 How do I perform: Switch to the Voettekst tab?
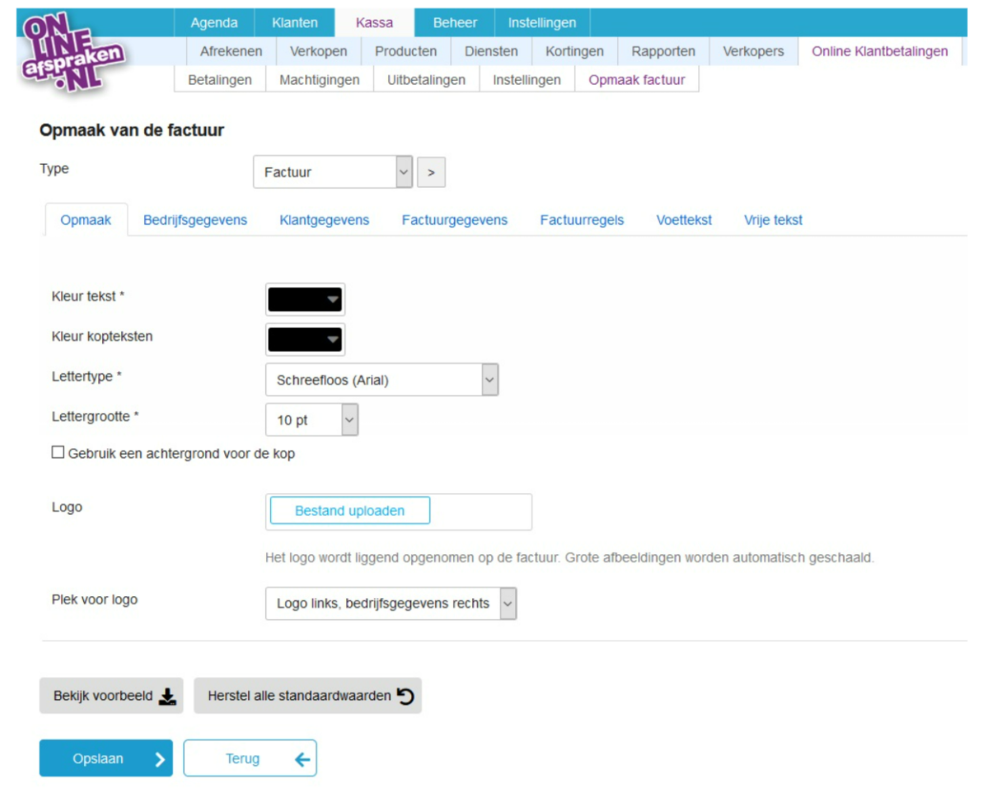684,220
